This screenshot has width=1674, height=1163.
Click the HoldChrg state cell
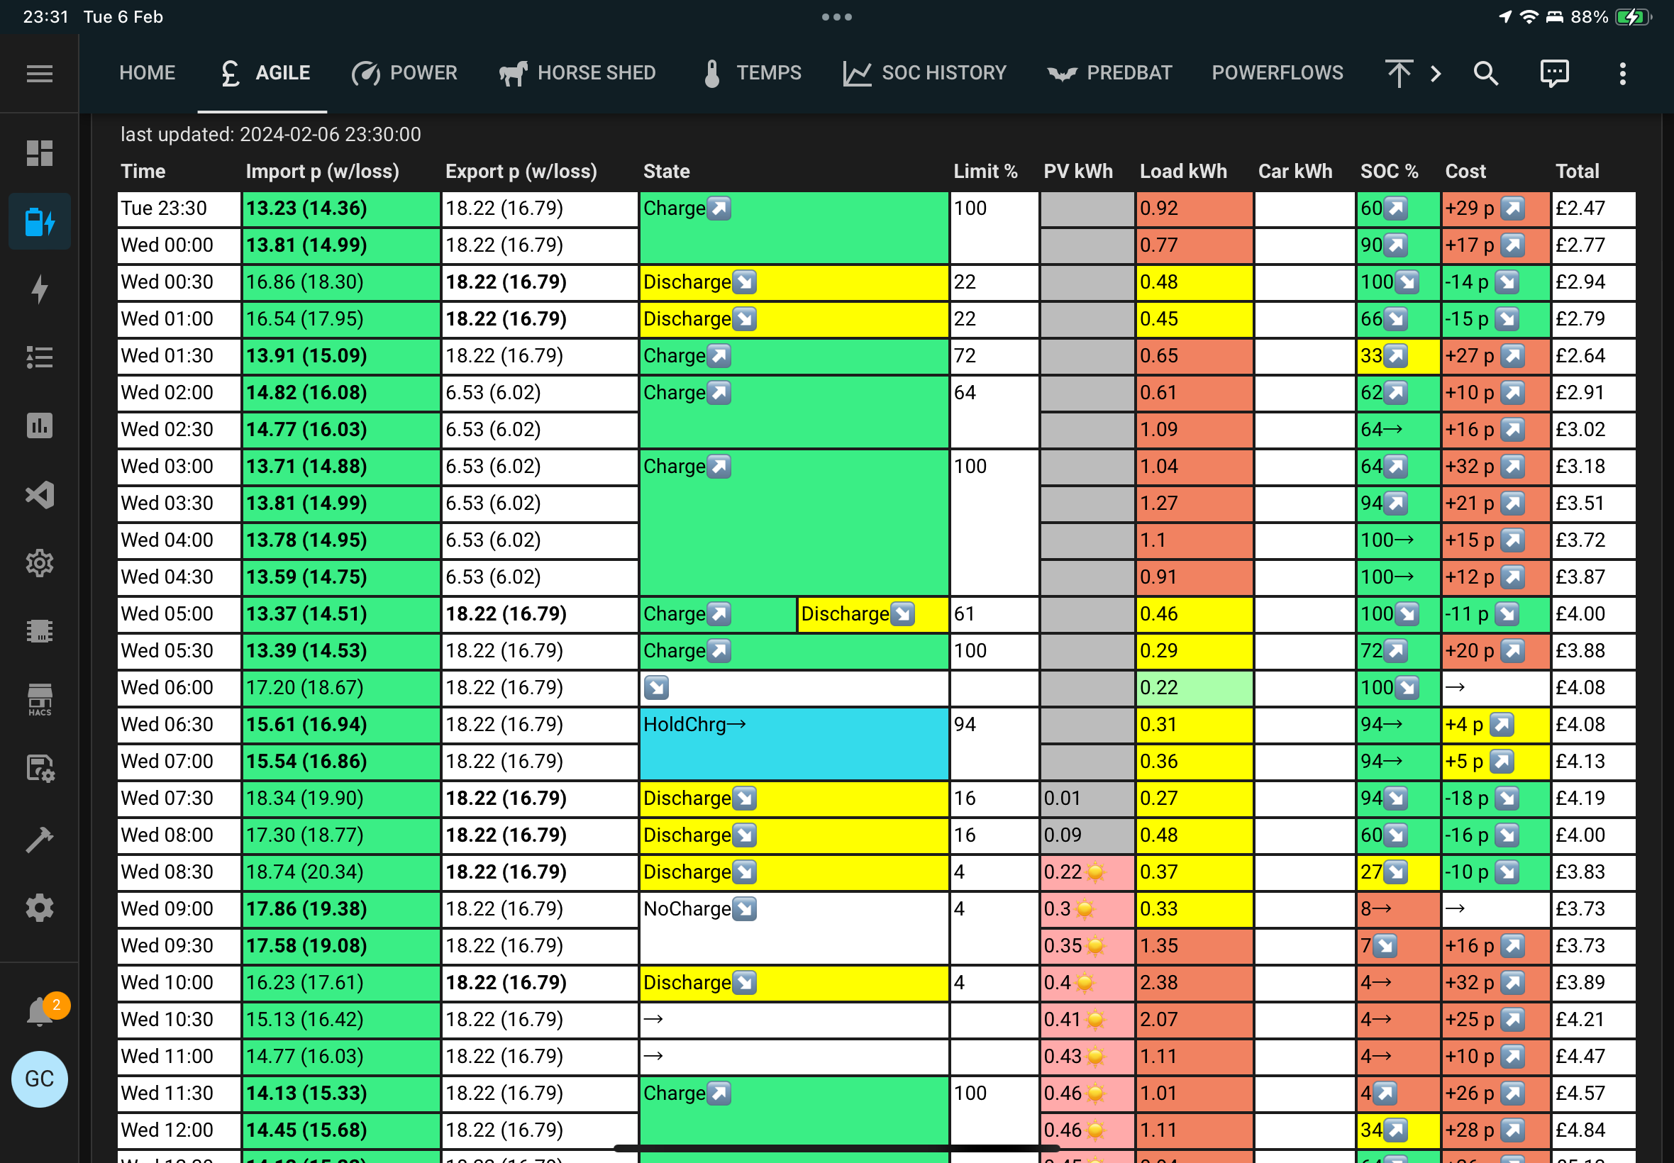pos(794,742)
